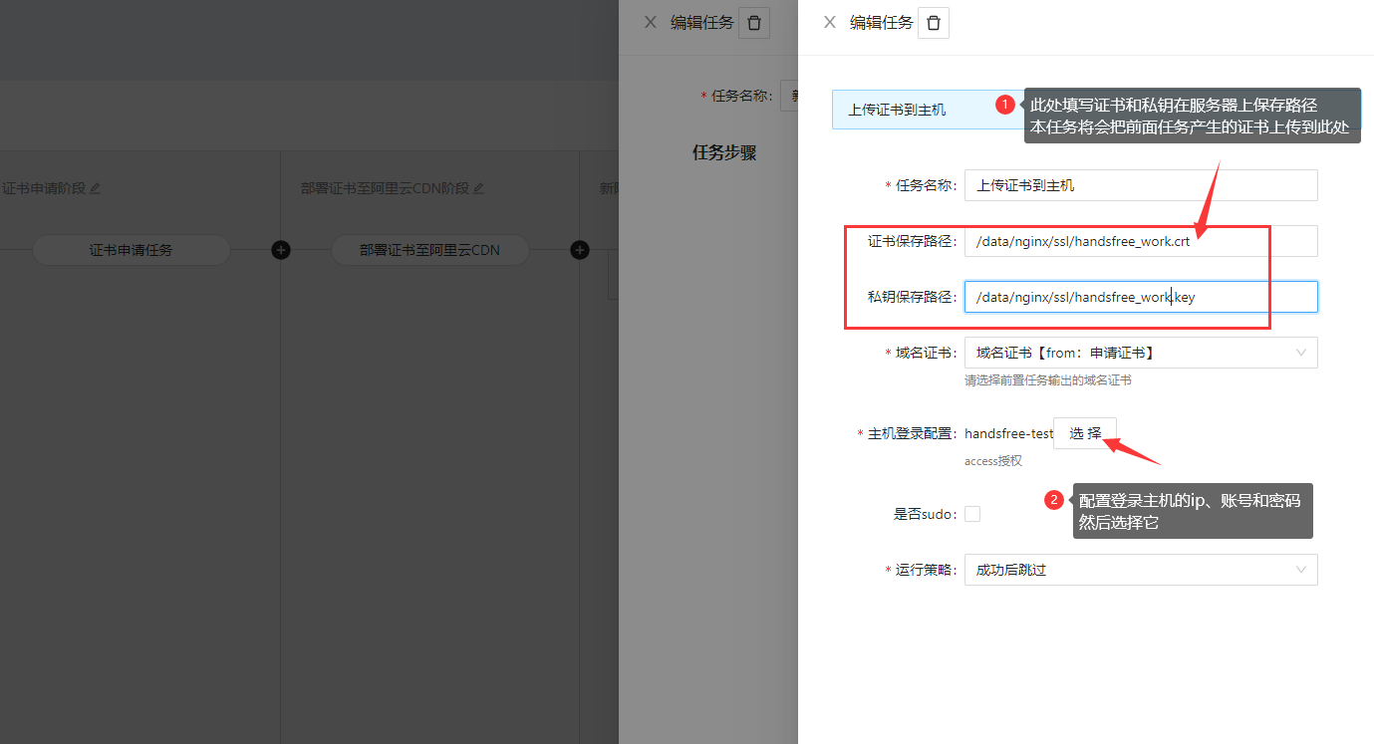This screenshot has height=744, width=1374.
Task: Open the 证书申请任务 task node
Action: pyautogui.click(x=132, y=250)
